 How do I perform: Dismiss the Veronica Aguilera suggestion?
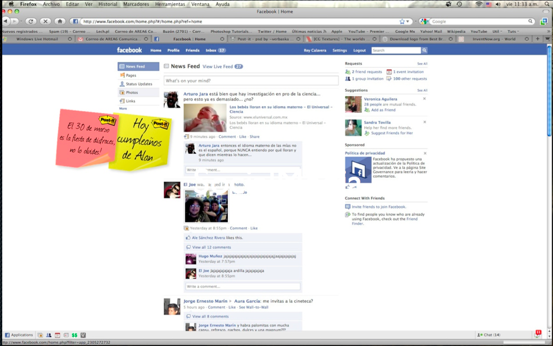pyautogui.click(x=425, y=98)
